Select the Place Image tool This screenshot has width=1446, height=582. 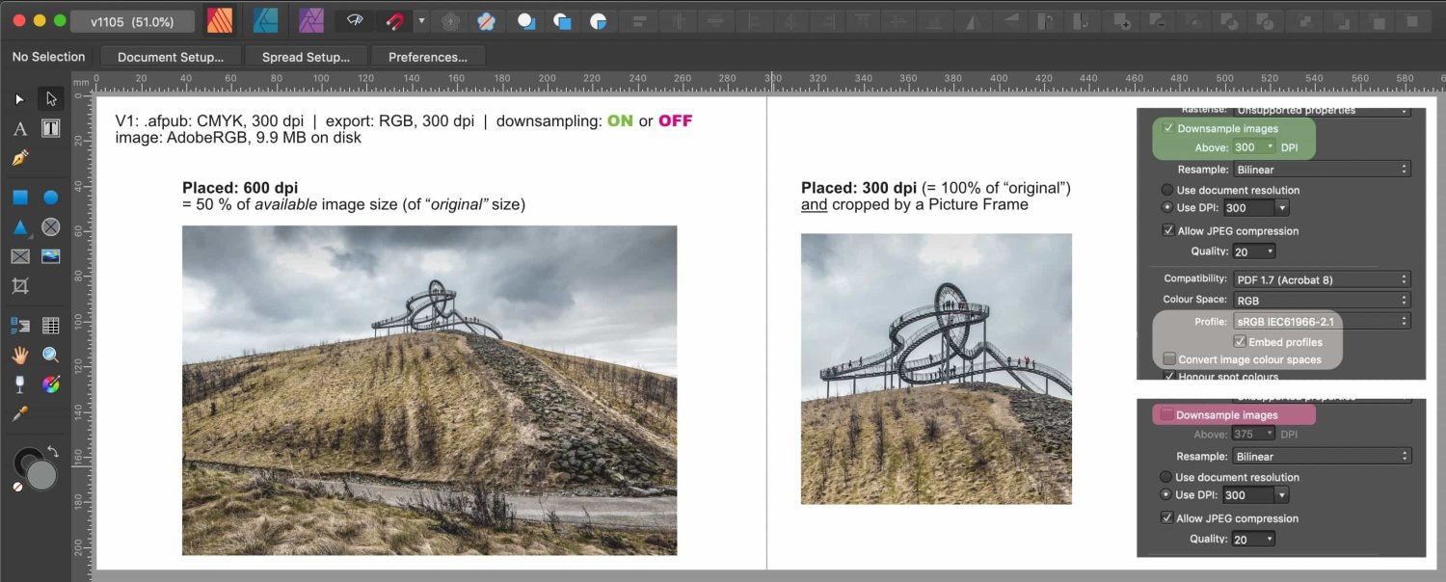[x=50, y=256]
